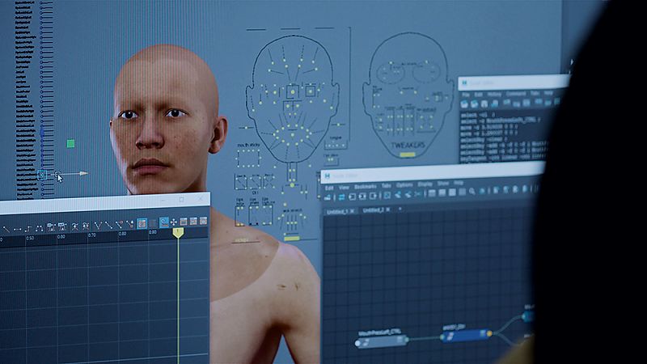
Task: Select the Untitled_1 tab in Node Editor
Action: [337, 211]
